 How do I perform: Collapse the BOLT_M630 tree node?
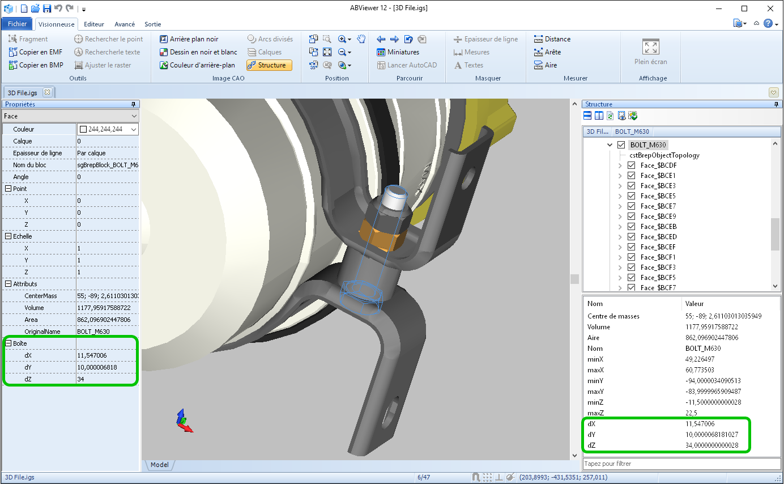click(610, 145)
